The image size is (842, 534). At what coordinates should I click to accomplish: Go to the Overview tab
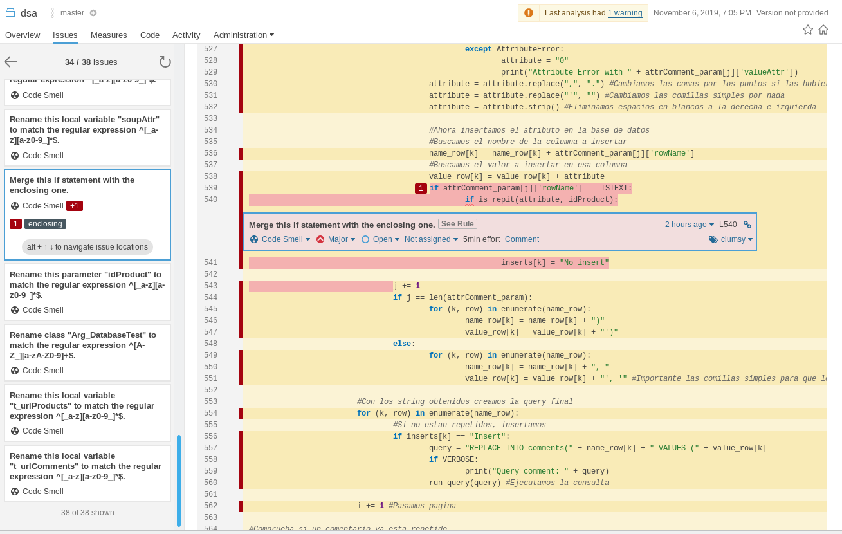23,35
